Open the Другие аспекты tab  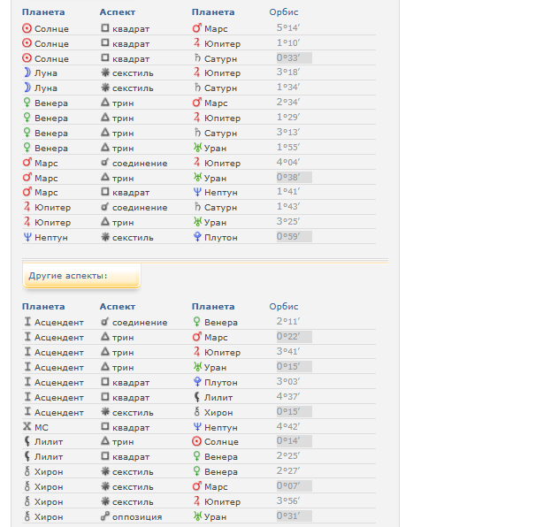pos(81,276)
